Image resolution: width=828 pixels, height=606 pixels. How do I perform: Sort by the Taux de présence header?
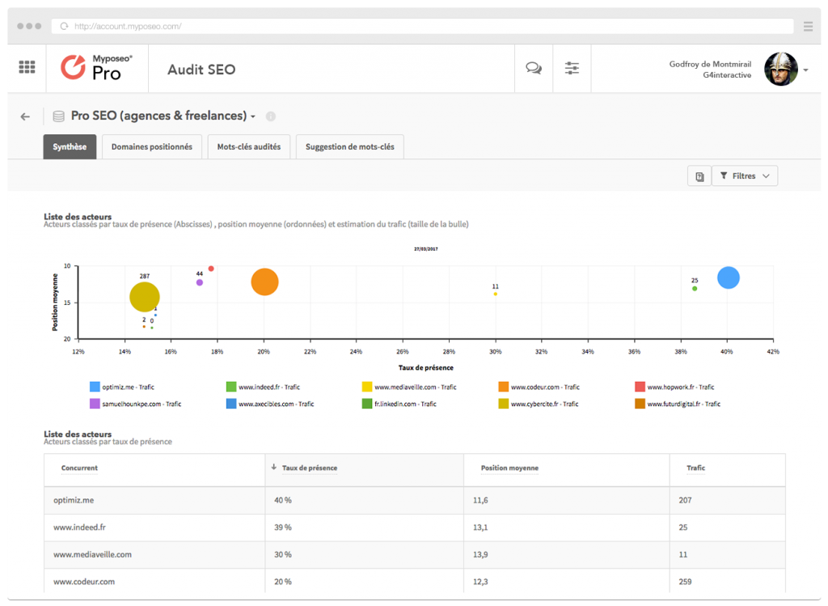tap(310, 468)
